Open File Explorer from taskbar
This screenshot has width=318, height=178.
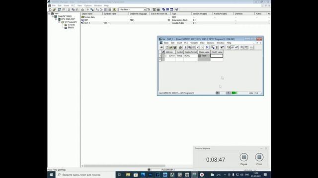(128, 175)
